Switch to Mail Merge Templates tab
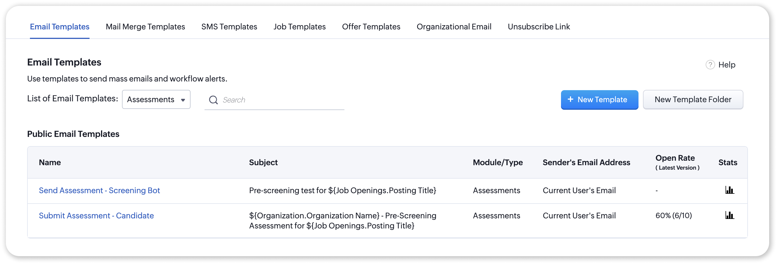Viewport: 777px width, 264px height. click(x=145, y=27)
